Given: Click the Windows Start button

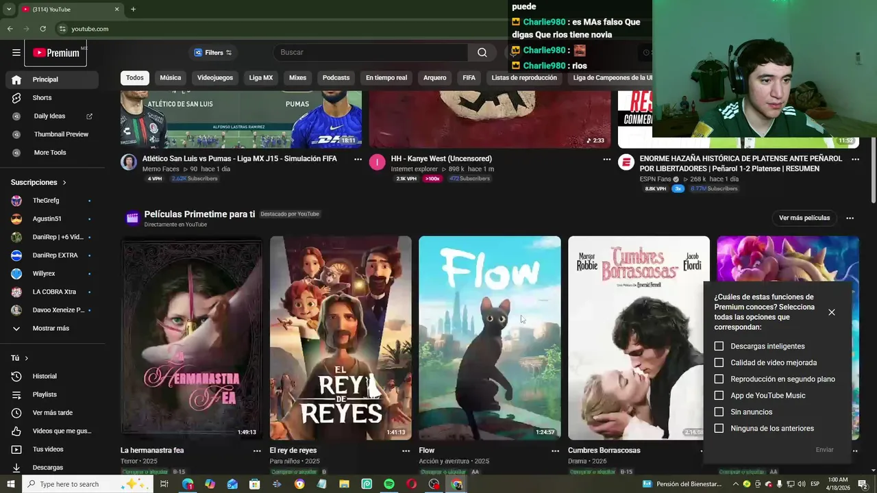Looking at the screenshot, I should pyautogui.click(x=11, y=484).
